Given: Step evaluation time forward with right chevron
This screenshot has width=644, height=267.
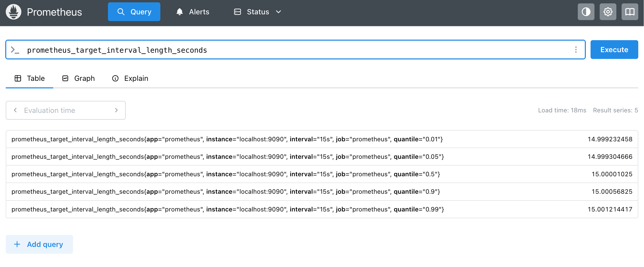Looking at the screenshot, I should click(x=116, y=110).
